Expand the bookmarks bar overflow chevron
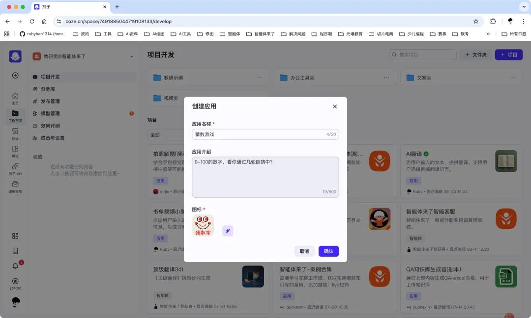The height and width of the screenshot is (318, 531). (x=488, y=34)
